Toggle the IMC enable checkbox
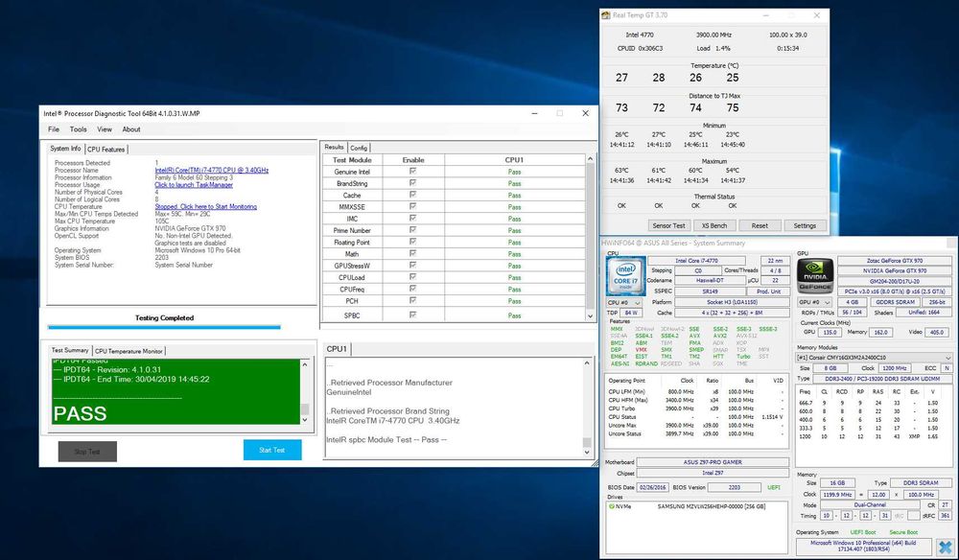 pos(412,218)
